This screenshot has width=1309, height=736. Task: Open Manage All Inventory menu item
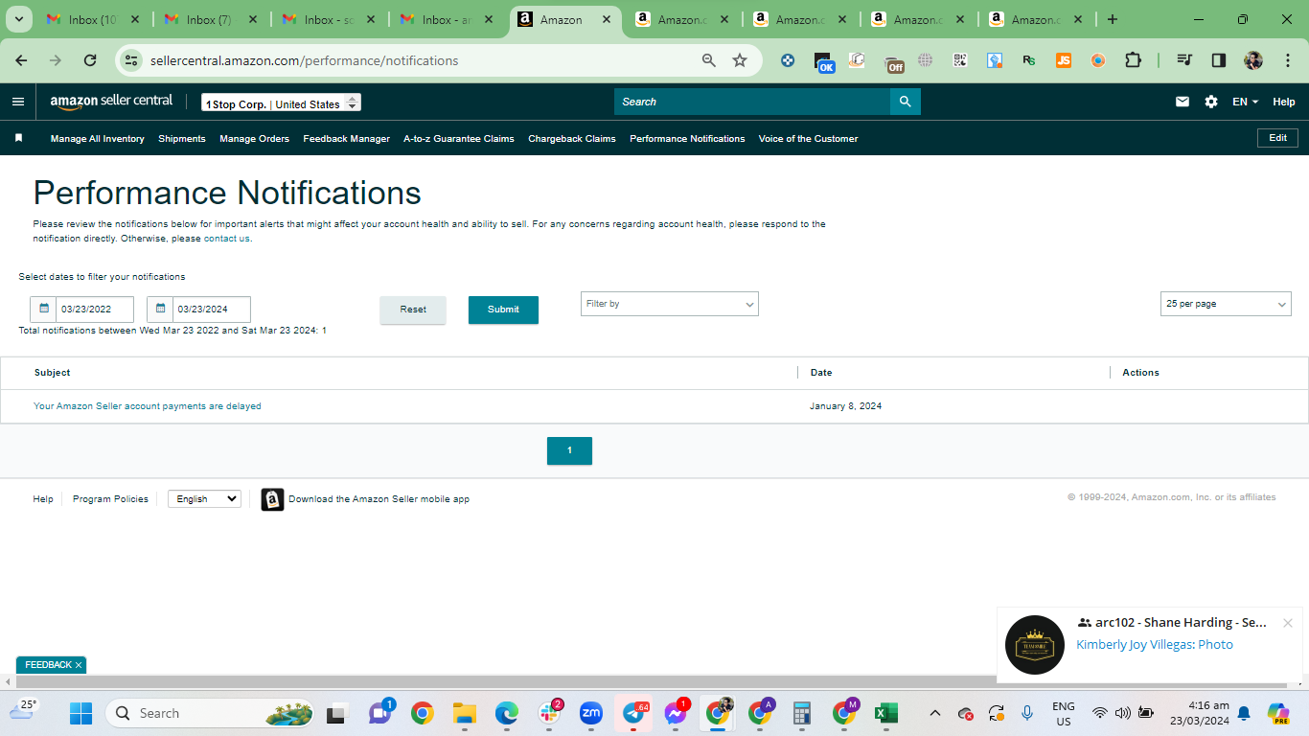click(98, 139)
